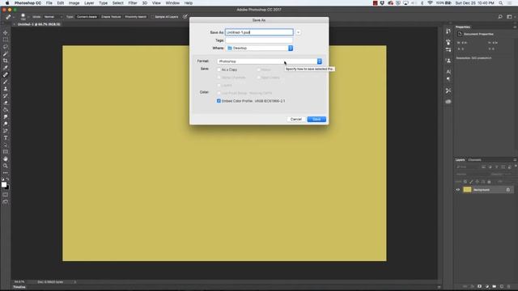
Task: Open the Mode dropdown set to Normal
Action: tap(53, 16)
